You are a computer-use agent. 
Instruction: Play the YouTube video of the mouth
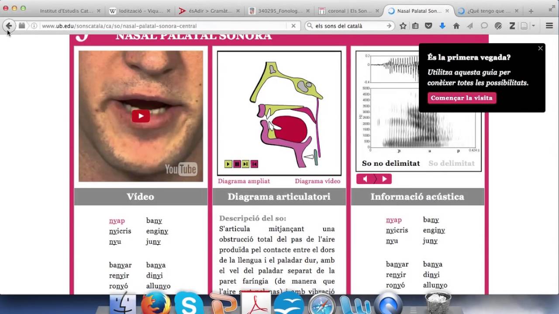141,116
